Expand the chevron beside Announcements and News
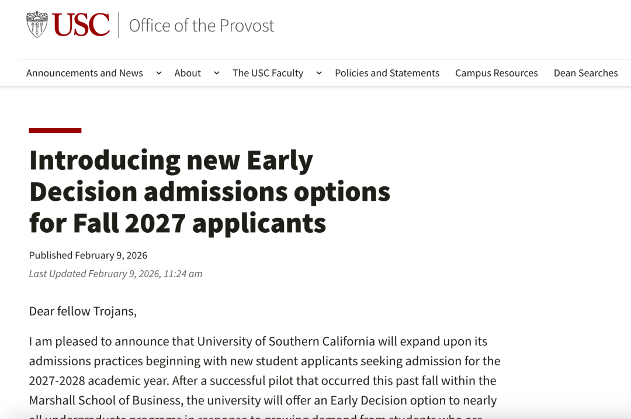 tap(158, 73)
